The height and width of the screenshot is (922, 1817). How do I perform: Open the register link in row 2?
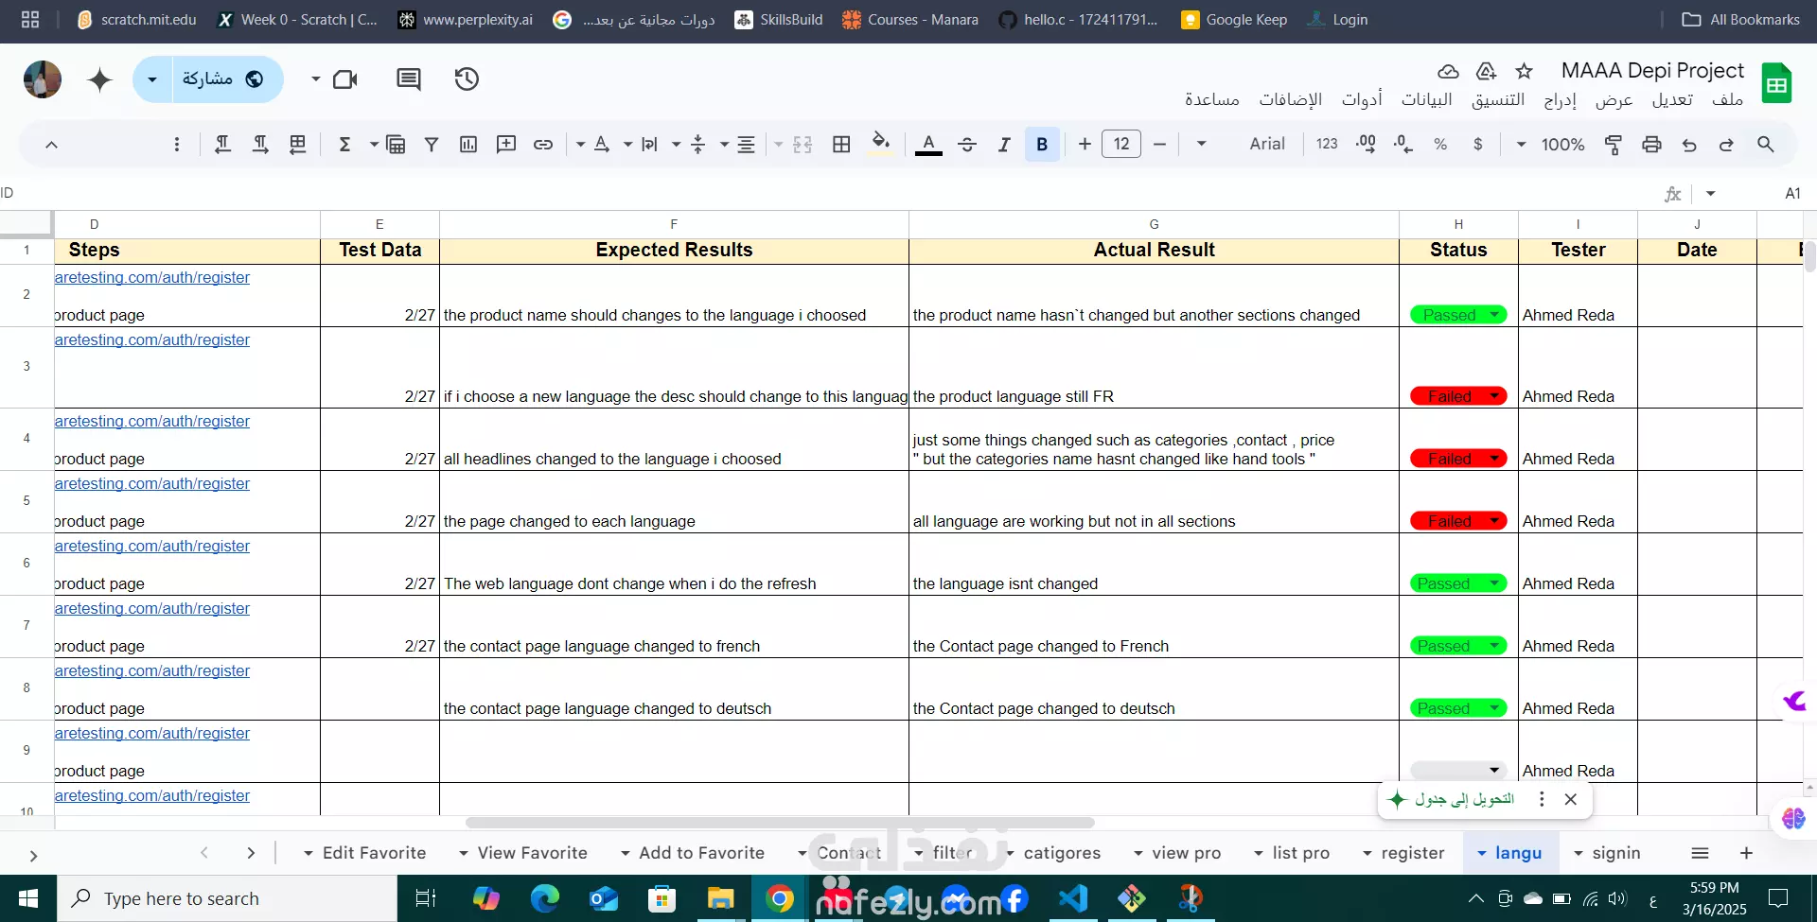pos(152,277)
